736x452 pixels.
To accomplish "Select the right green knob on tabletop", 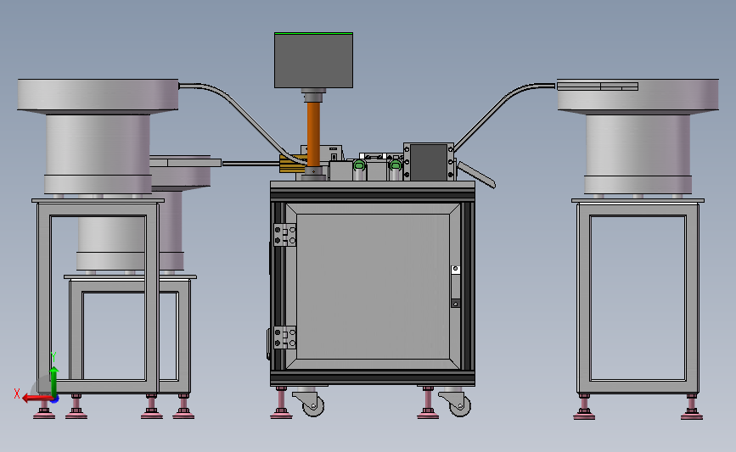I will pos(396,165).
